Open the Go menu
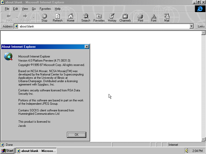 (34, 9)
